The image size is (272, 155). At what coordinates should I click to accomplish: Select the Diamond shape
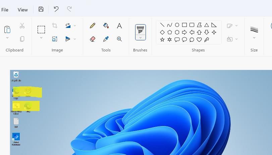point(162,32)
